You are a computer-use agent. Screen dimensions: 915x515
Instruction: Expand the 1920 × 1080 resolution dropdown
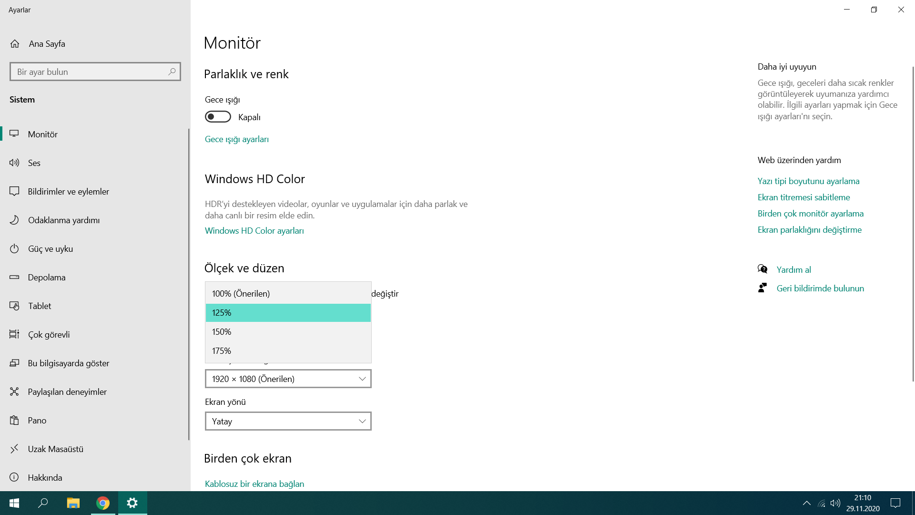pyautogui.click(x=288, y=379)
